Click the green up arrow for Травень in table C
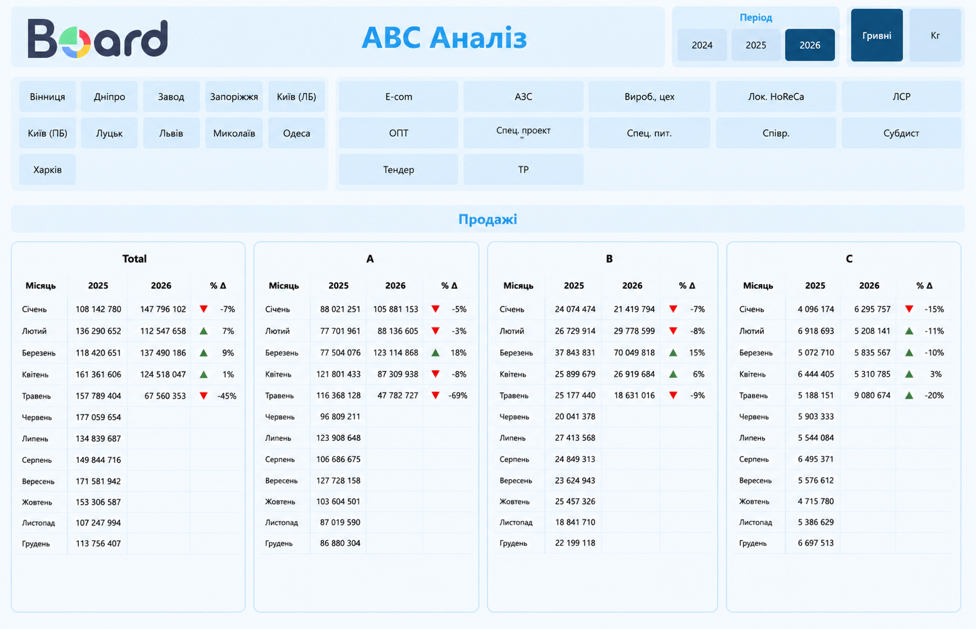 tap(909, 395)
